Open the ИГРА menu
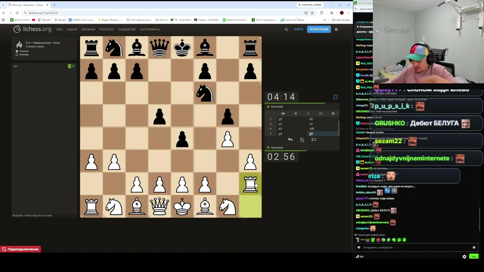 coord(59,29)
